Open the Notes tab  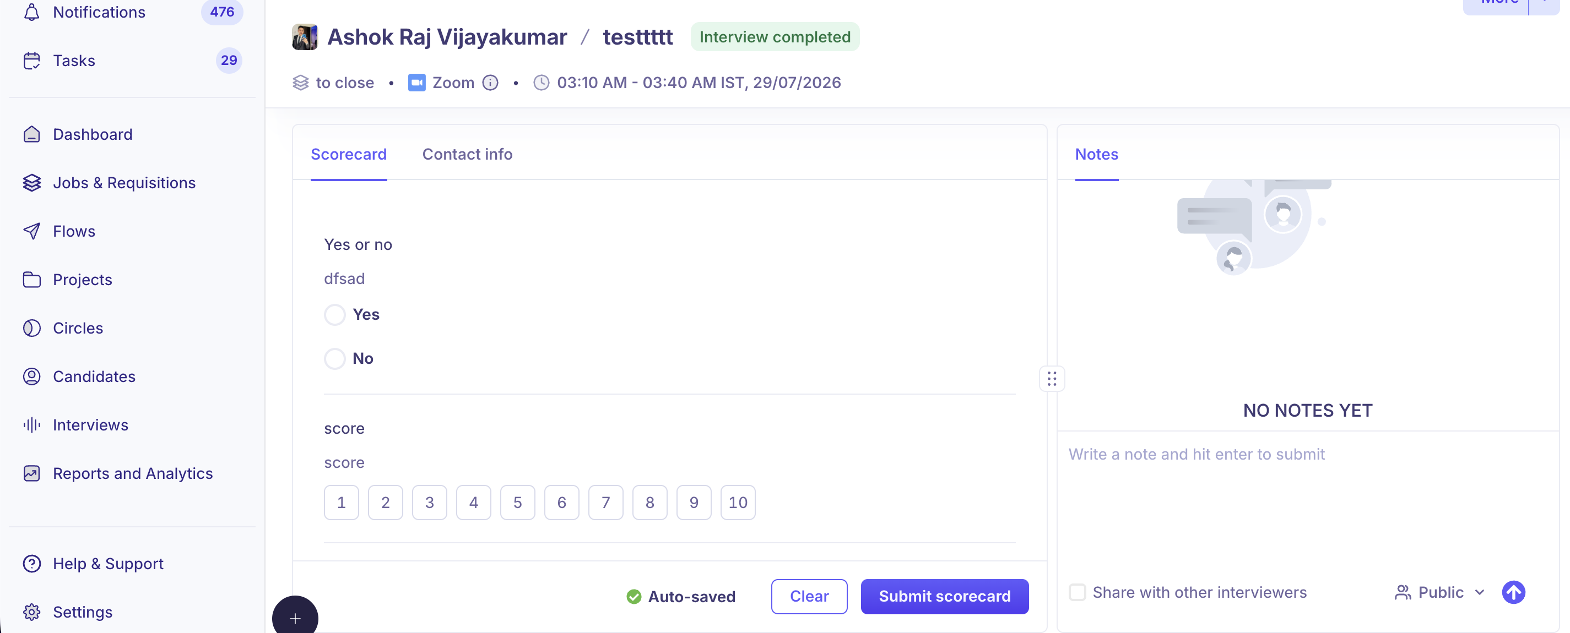[1096, 154]
